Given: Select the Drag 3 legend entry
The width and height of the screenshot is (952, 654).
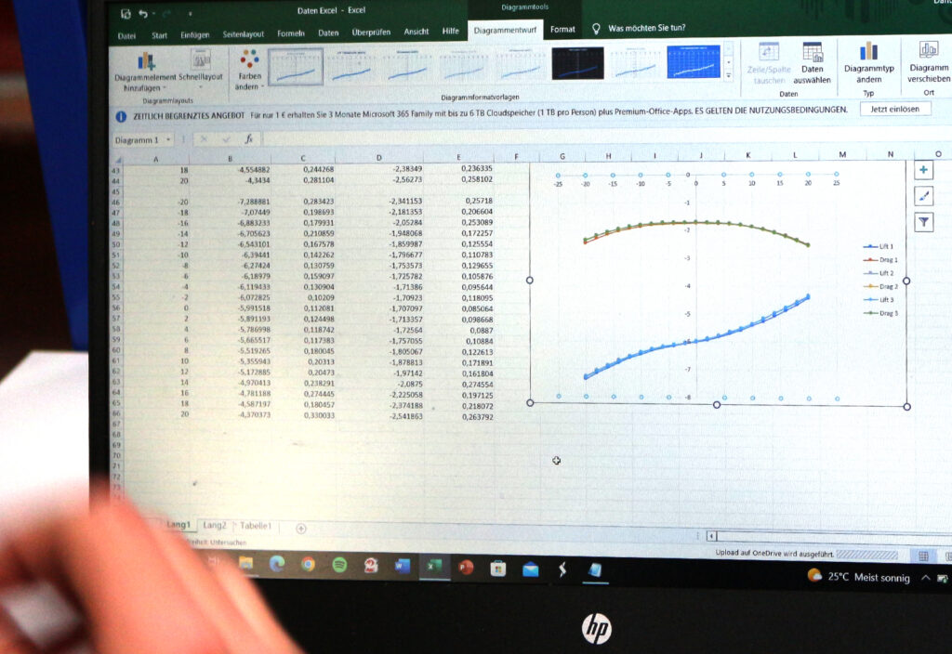Looking at the screenshot, I should pyautogui.click(x=879, y=313).
